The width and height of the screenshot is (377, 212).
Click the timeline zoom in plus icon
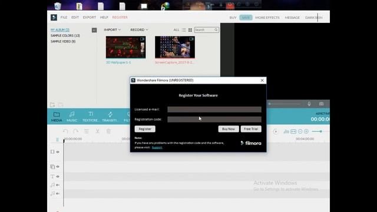click(306, 131)
